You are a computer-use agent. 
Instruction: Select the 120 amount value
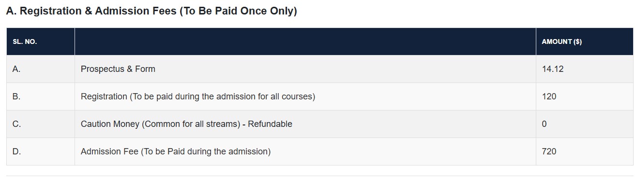549,96
